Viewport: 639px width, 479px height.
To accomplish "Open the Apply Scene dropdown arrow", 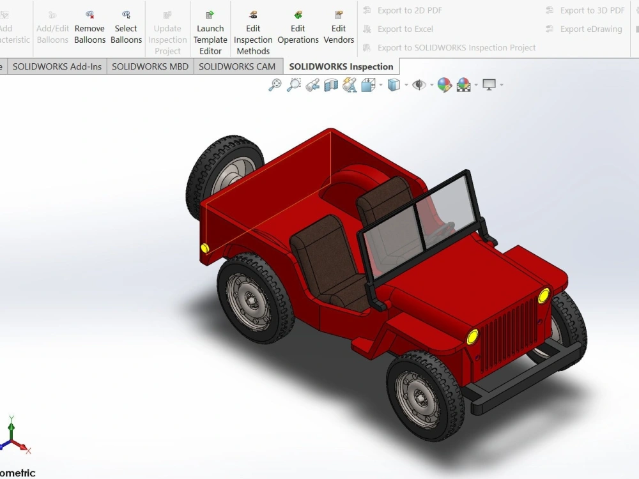I will (475, 84).
